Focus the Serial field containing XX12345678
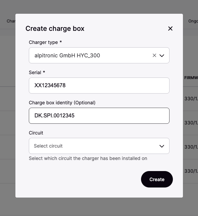The height and width of the screenshot is (216, 198). click(x=99, y=86)
